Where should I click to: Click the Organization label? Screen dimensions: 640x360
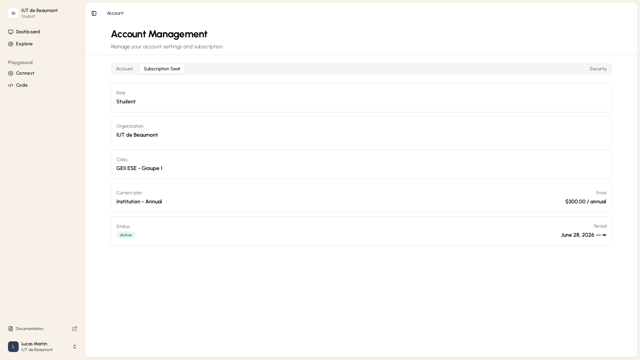[130, 126]
